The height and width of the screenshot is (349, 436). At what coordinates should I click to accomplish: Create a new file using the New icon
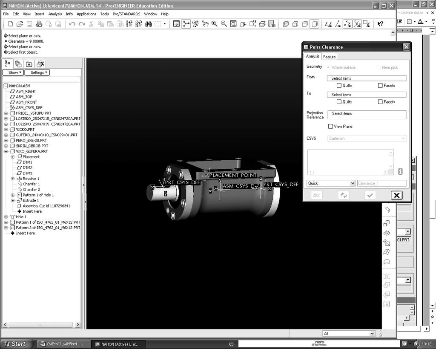(x=10, y=24)
